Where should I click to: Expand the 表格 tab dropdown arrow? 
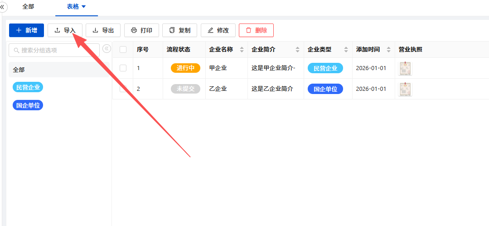click(83, 6)
